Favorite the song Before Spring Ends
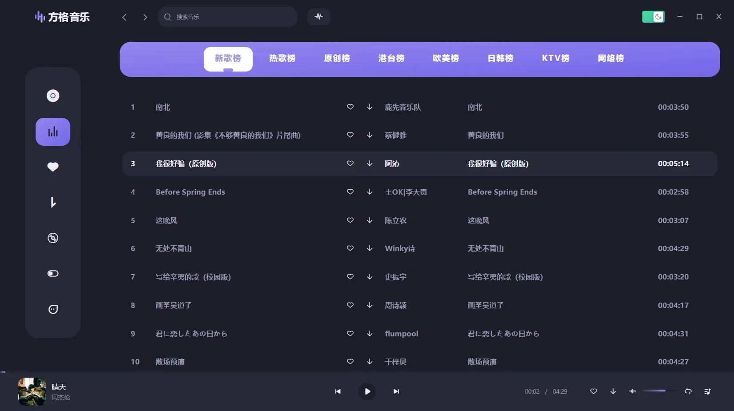This screenshot has height=411, width=734. point(350,192)
